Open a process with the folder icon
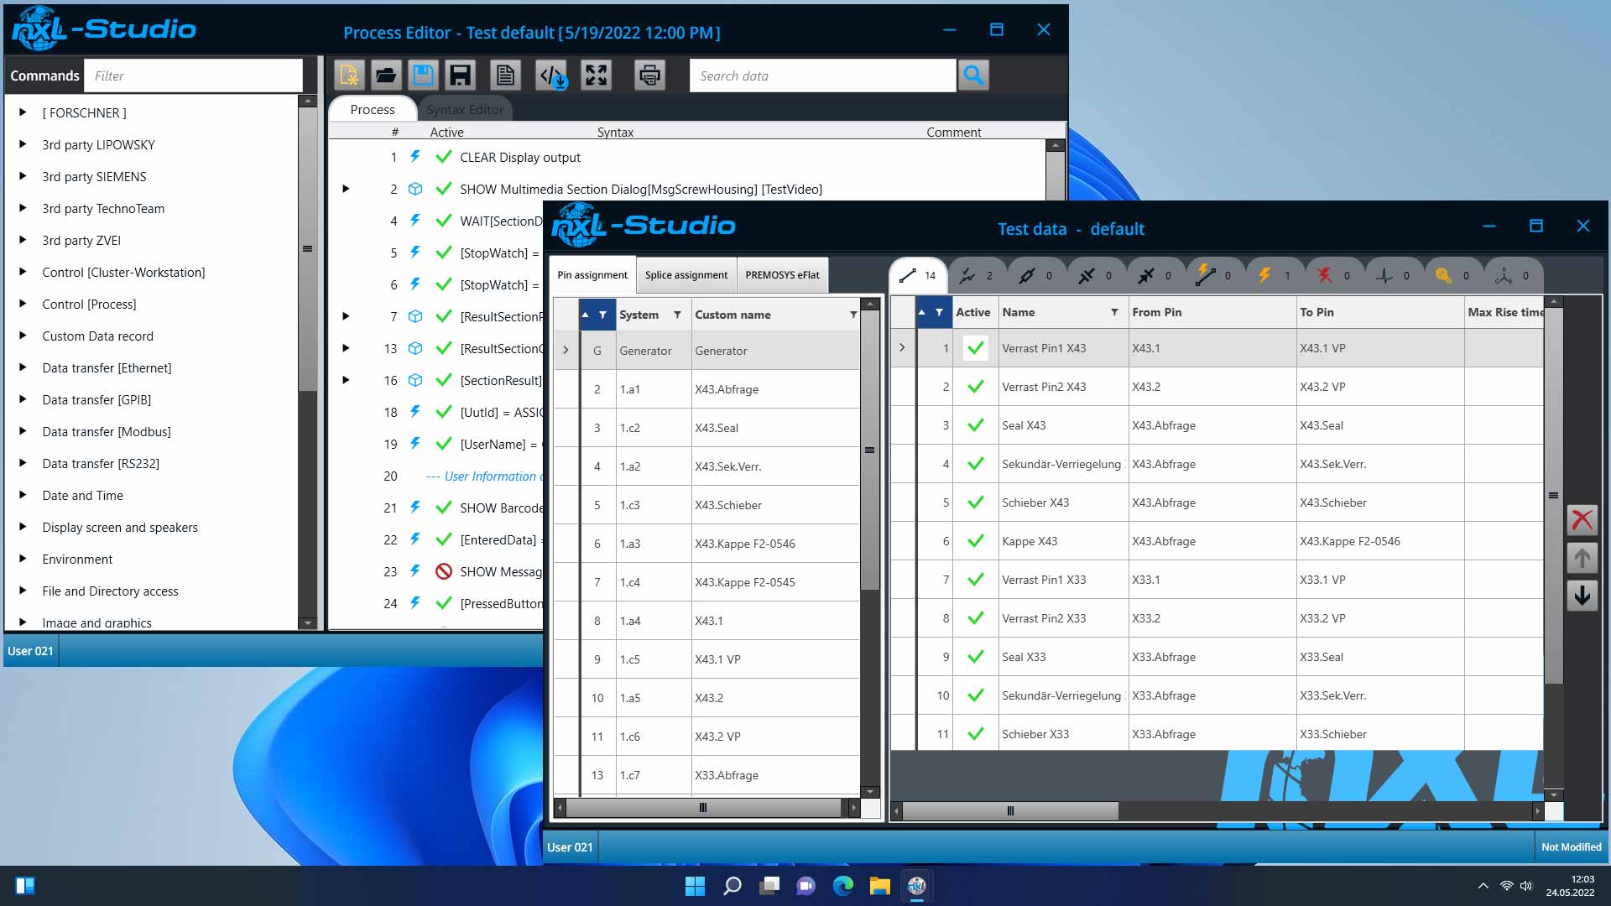 tap(386, 75)
